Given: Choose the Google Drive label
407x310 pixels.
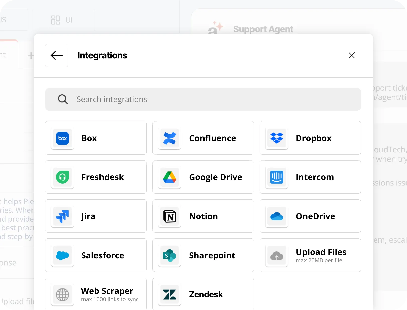Looking at the screenshot, I should tap(216, 177).
